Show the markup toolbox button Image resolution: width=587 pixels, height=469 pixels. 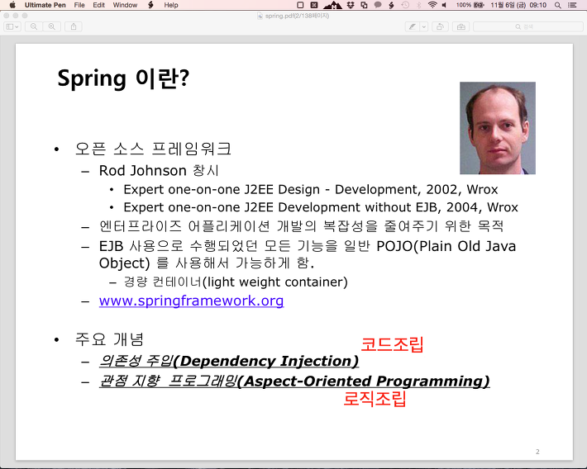pyautogui.click(x=461, y=26)
